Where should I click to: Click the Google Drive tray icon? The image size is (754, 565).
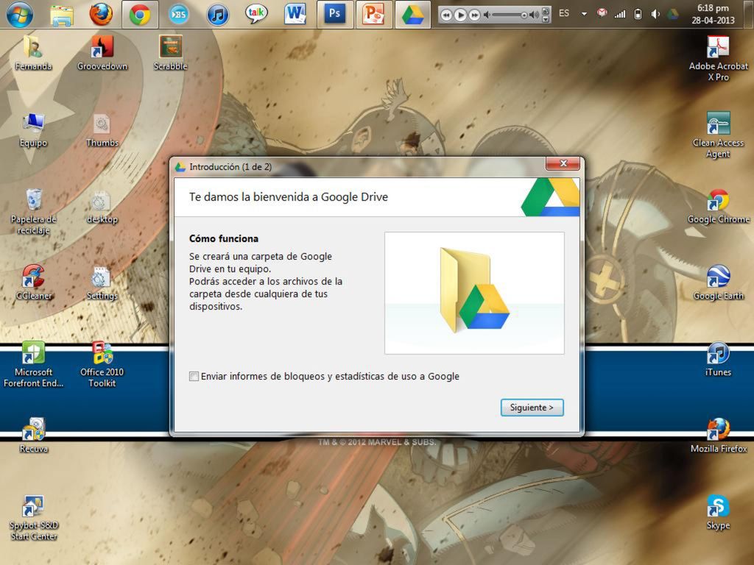coord(672,14)
